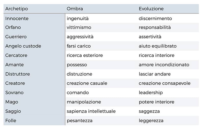Click the 'leadership' evolution cell
Screen dimensions: 204x127
tap(151, 93)
